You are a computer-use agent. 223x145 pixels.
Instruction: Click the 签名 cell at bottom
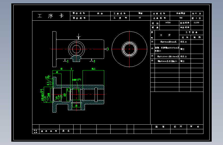pos(66,131)
